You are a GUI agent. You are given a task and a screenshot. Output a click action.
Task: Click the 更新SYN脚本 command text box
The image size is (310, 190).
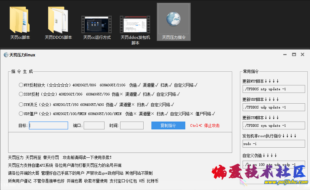coord(274,125)
